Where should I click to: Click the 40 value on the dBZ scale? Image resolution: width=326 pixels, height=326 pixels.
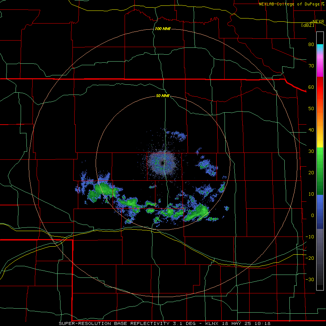point(311,130)
